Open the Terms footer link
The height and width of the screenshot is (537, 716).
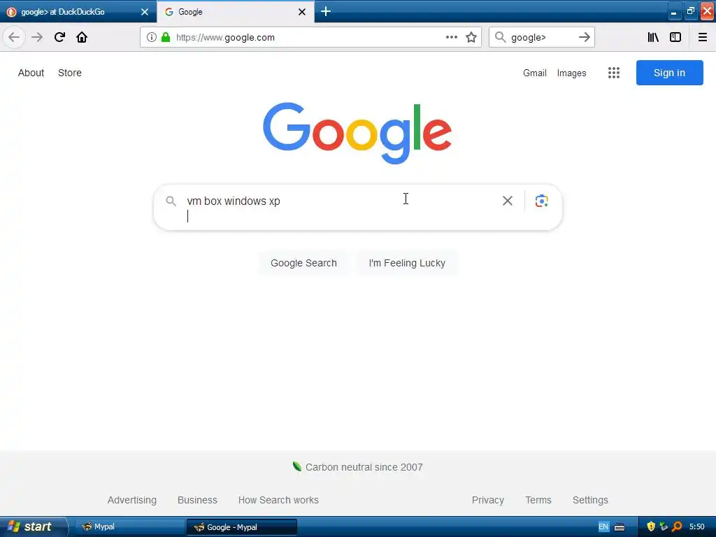[x=538, y=500]
